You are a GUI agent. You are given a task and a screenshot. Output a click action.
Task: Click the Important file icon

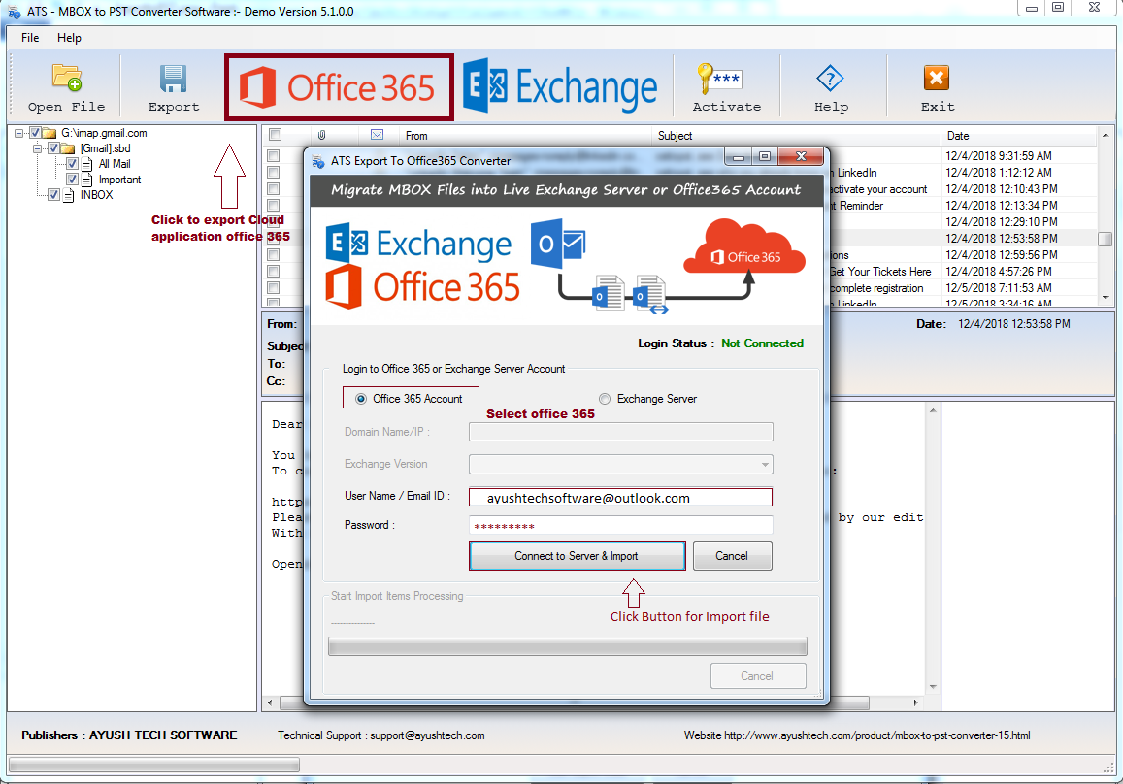86,180
